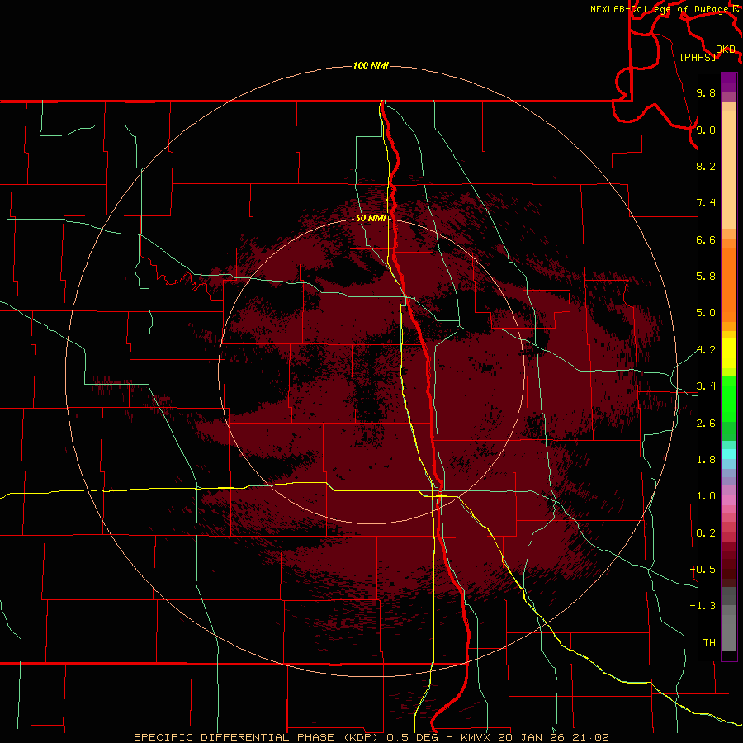Click the 9.0 scale value
This screenshot has height=743, width=743.
pyautogui.click(x=706, y=130)
